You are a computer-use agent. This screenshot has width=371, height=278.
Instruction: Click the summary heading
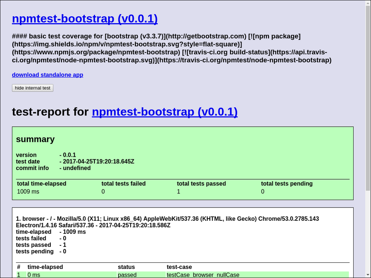pyautogui.click(x=35, y=139)
